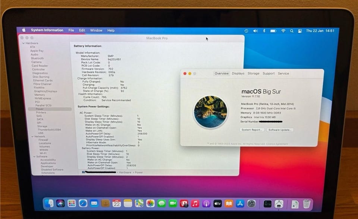Open Podcasts from the dock
Image resolution: width=358 pixels, height=219 pixels.
(206, 203)
